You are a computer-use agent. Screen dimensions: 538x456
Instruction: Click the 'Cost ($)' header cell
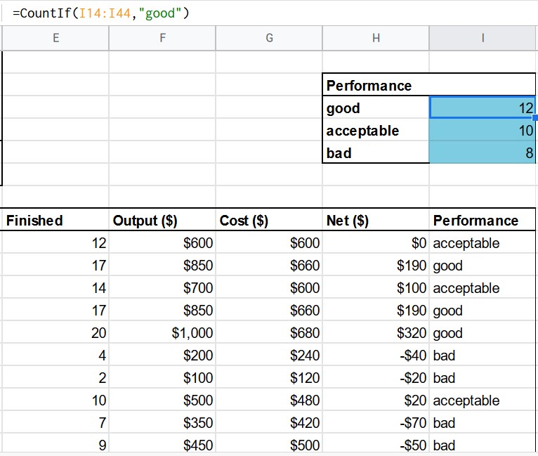coord(269,221)
